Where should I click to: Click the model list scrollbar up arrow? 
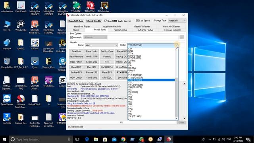tap(176, 49)
